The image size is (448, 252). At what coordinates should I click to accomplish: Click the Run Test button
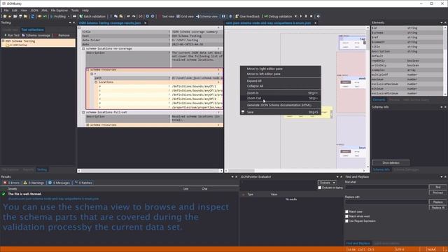[11, 36]
